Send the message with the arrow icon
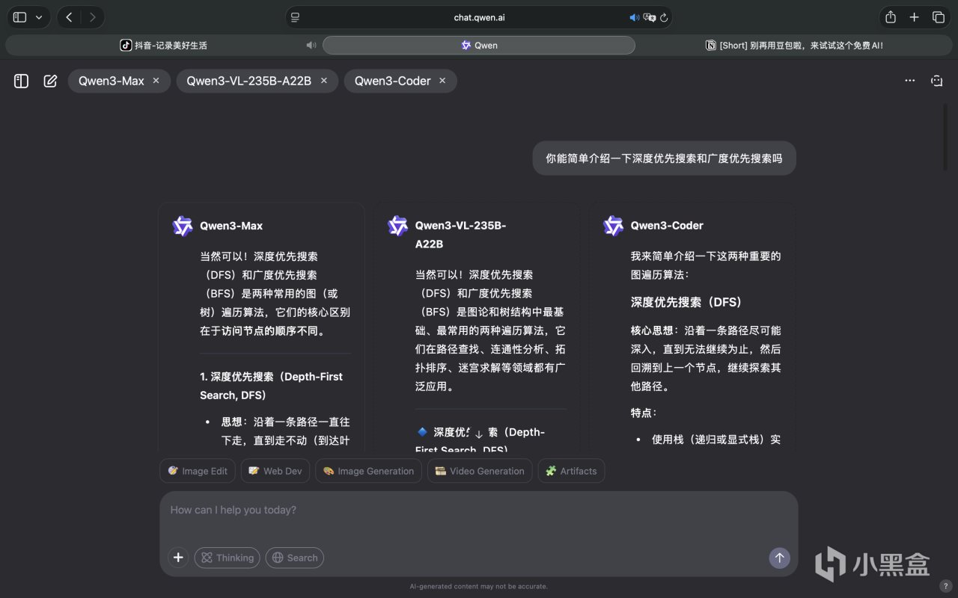 pyautogui.click(x=779, y=558)
